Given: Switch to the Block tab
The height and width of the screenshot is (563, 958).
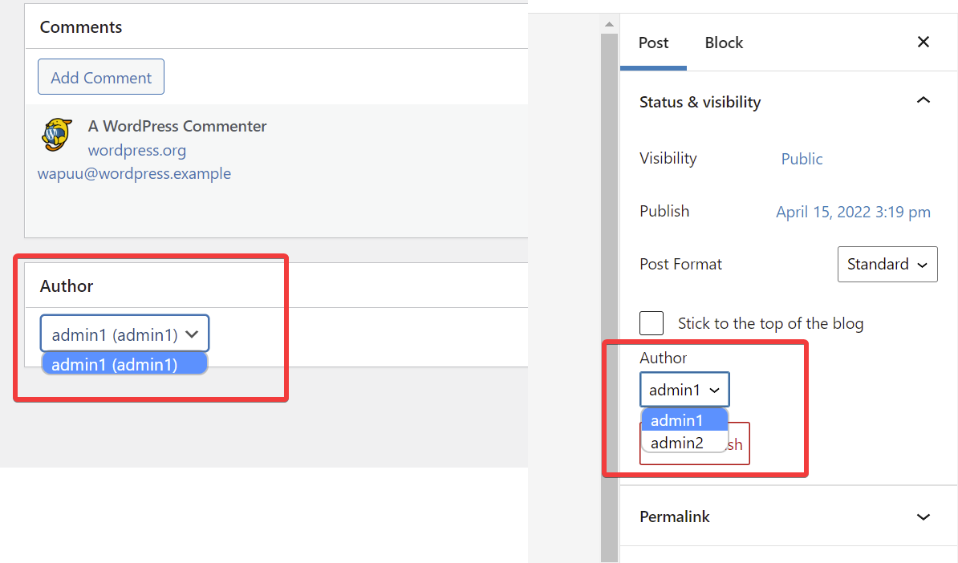Looking at the screenshot, I should 723,43.
